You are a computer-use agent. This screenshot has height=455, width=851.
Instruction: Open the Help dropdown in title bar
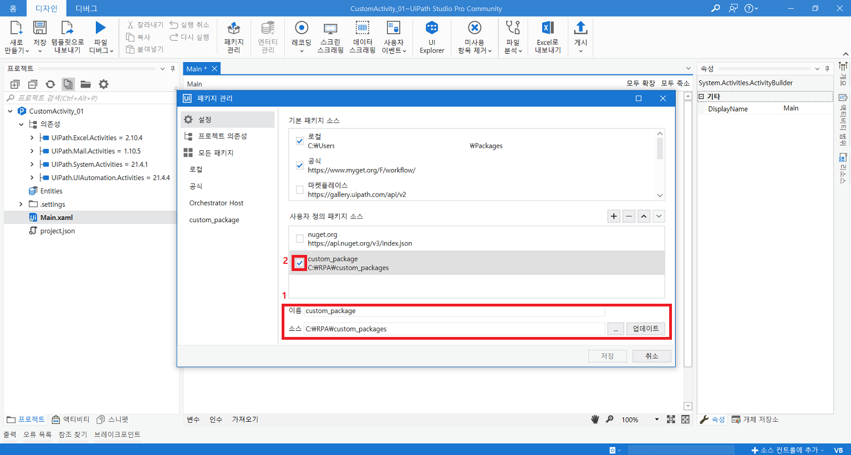tap(752, 8)
